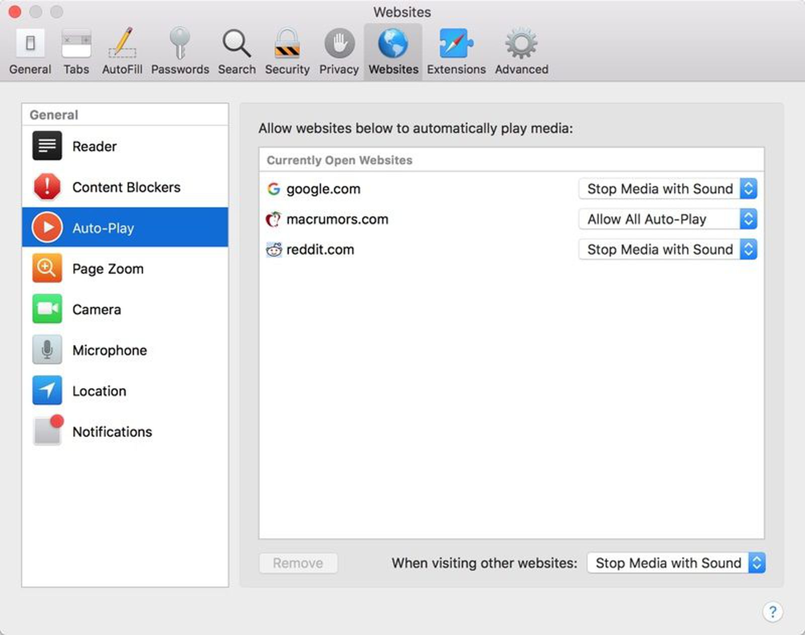Open the help question mark button
Viewport: 805px width, 635px height.
point(773,612)
